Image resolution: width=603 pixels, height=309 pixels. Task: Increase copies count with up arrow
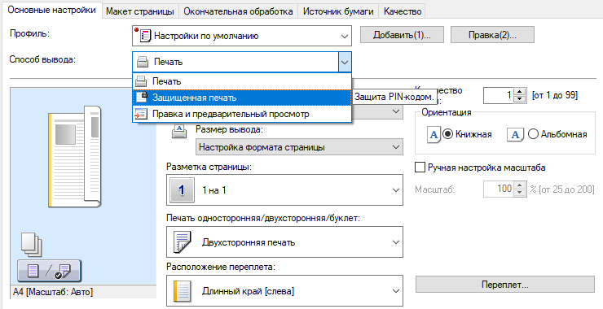click(x=520, y=92)
